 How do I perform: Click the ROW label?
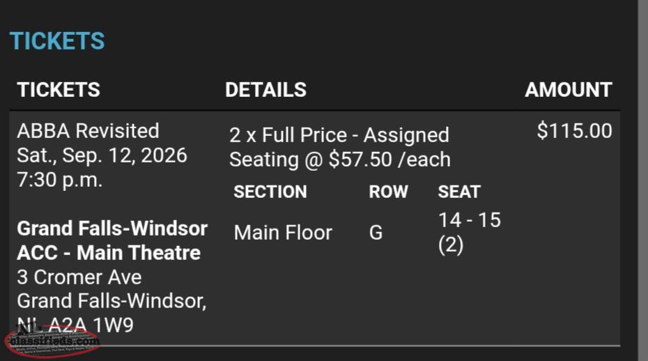point(389,192)
